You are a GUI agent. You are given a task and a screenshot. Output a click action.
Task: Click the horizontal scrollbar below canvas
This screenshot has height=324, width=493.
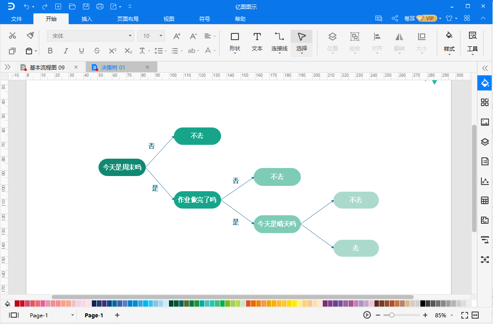232,297
